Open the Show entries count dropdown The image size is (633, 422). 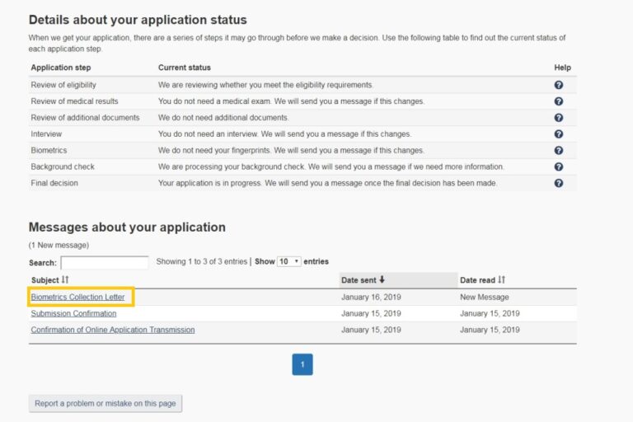pos(289,261)
